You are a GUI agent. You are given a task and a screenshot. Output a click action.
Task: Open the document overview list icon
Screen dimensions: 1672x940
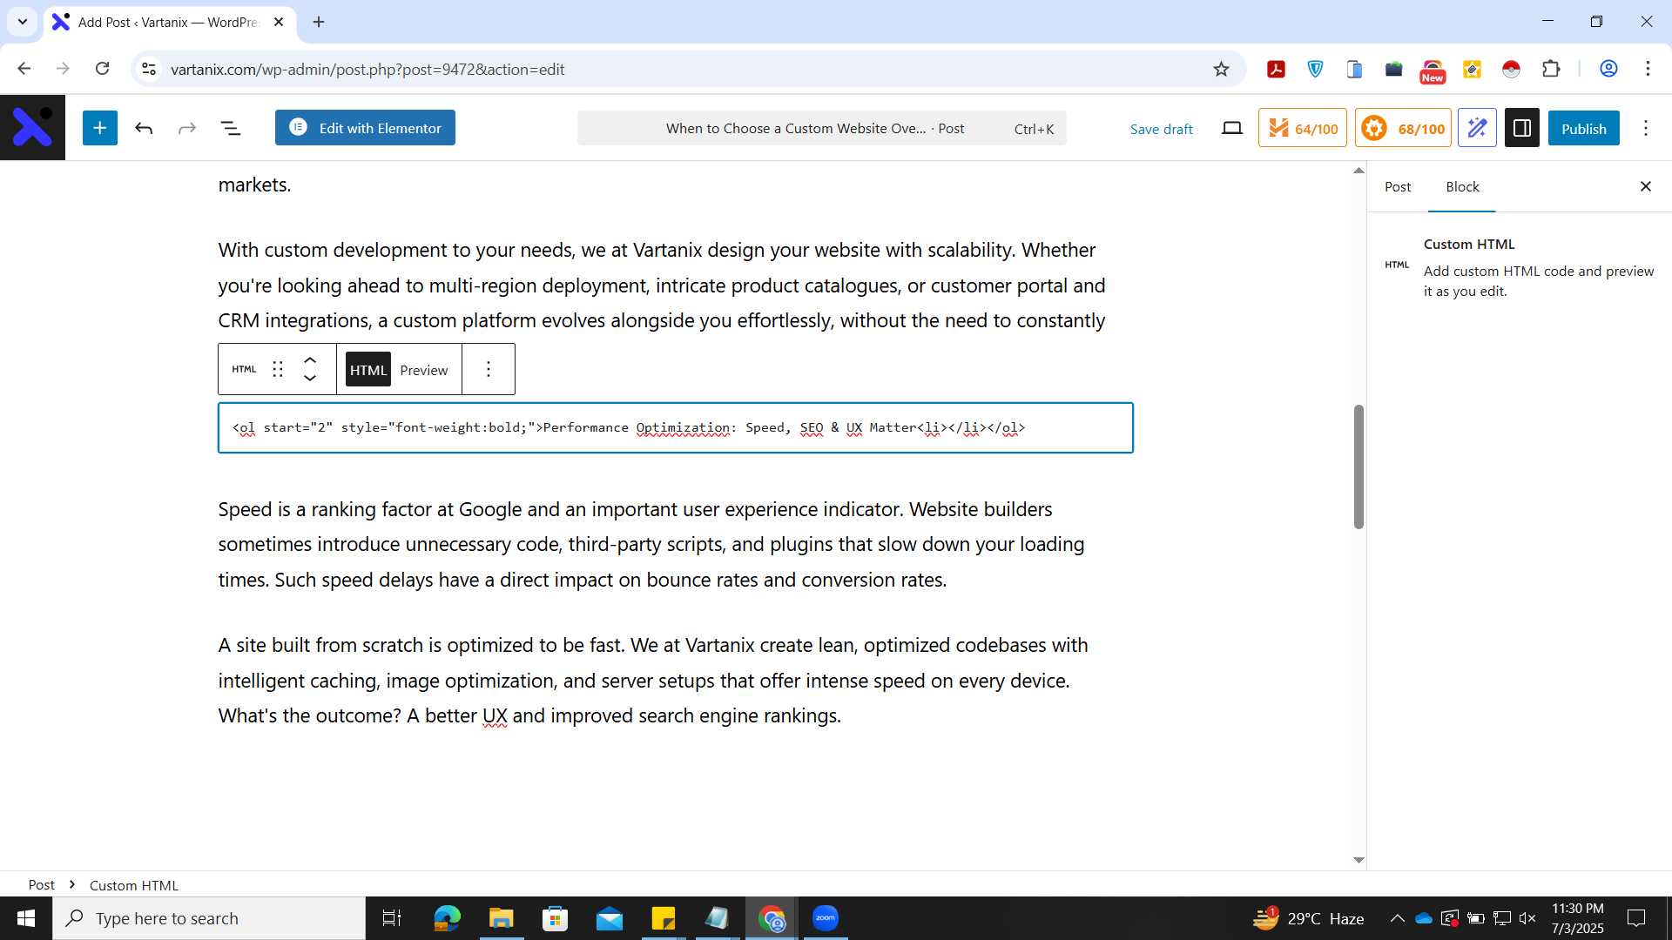[231, 129]
